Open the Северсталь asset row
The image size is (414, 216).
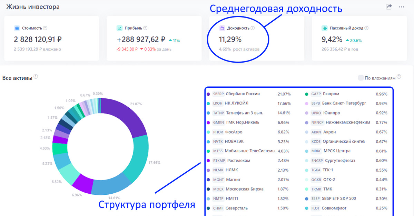pyautogui.click(x=249, y=208)
